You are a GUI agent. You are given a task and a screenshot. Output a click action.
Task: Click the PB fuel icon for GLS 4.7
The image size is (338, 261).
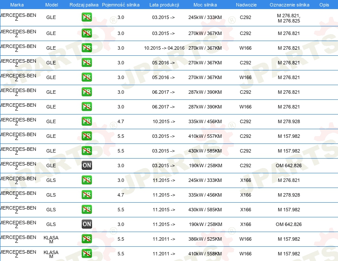(x=87, y=195)
